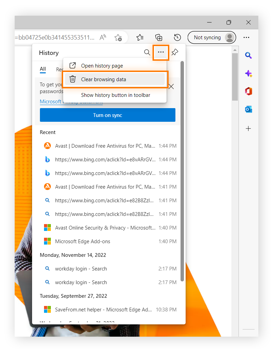
Task: Switch to the All history tab
Action: click(43, 69)
